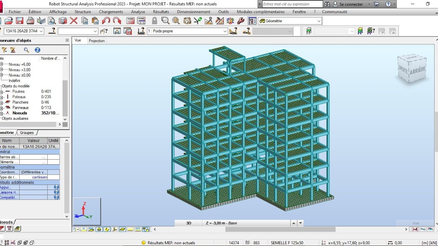Click the search magnifier in object manager

(26, 50)
